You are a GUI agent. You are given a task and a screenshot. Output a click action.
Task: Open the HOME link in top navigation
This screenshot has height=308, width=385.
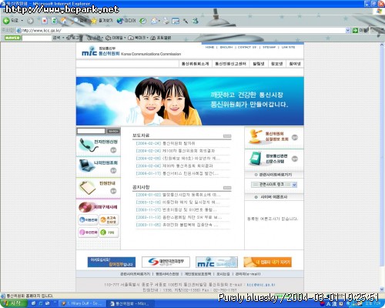(209, 47)
